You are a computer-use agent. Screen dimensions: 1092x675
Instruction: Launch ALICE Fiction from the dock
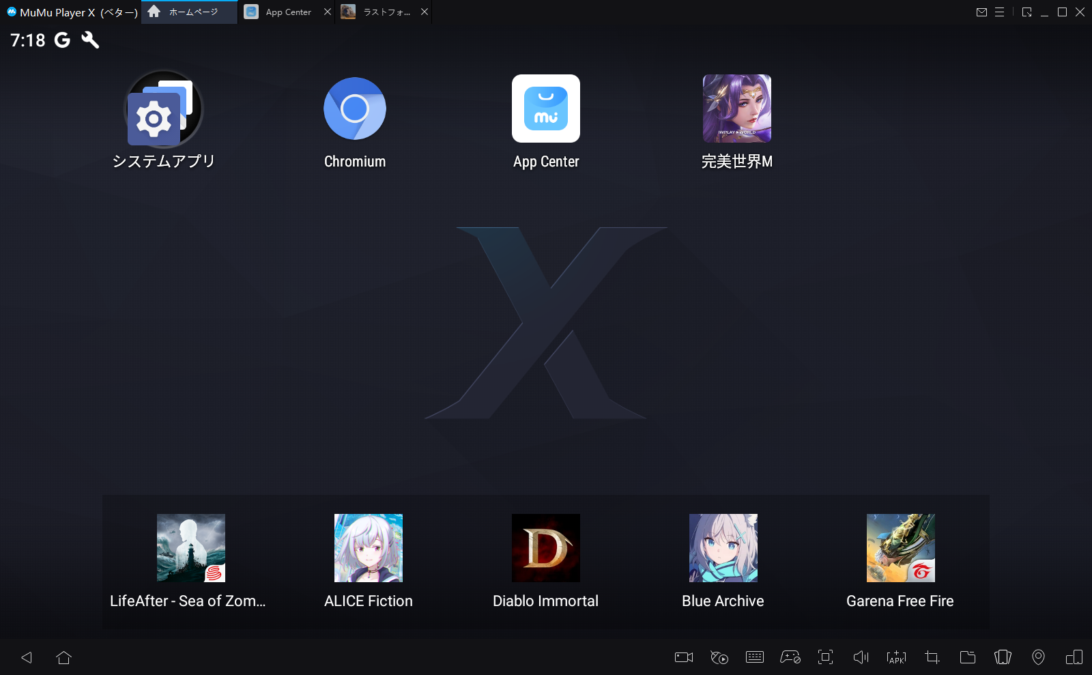369,548
